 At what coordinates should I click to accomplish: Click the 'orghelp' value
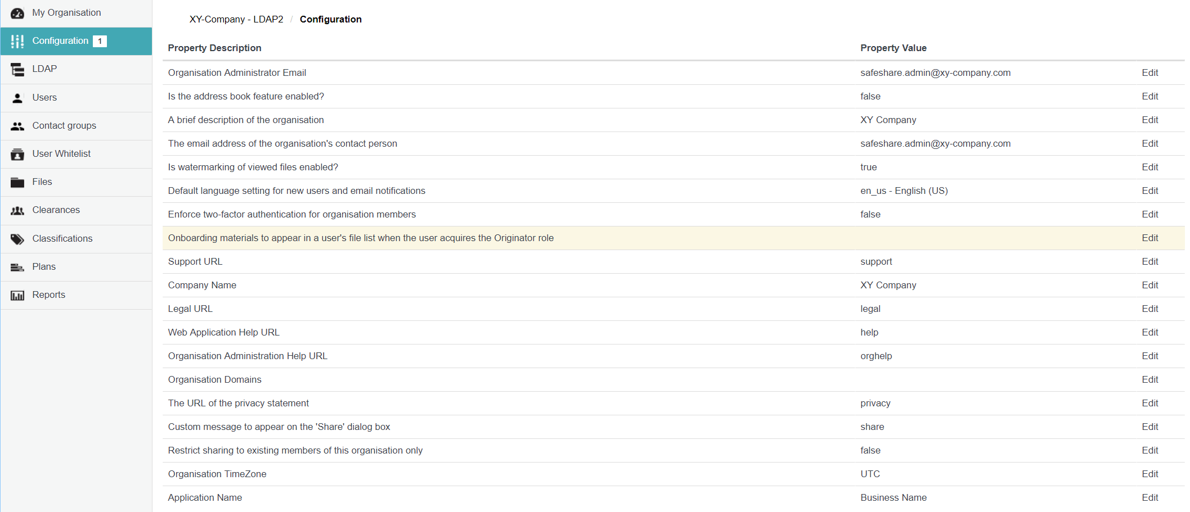click(875, 356)
